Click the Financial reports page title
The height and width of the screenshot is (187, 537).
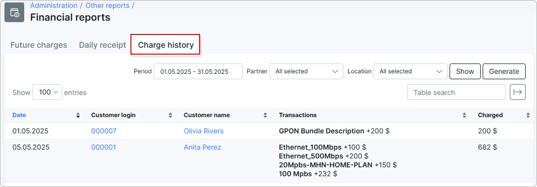tap(70, 17)
